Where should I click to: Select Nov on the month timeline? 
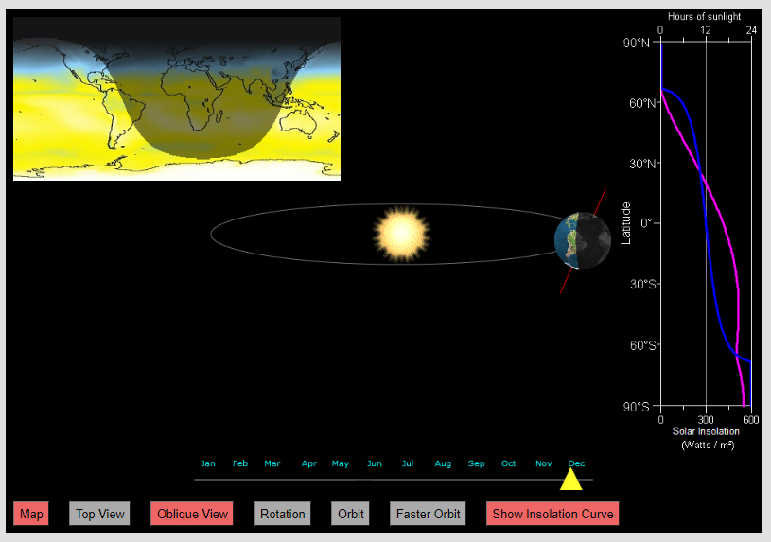tap(543, 463)
